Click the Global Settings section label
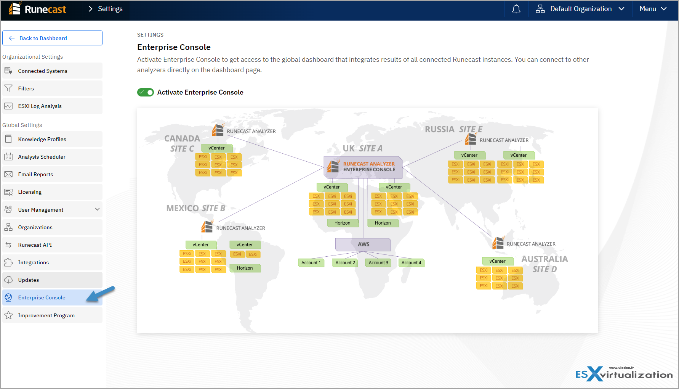This screenshot has height=389, width=679. pyautogui.click(x=22, y=125)
